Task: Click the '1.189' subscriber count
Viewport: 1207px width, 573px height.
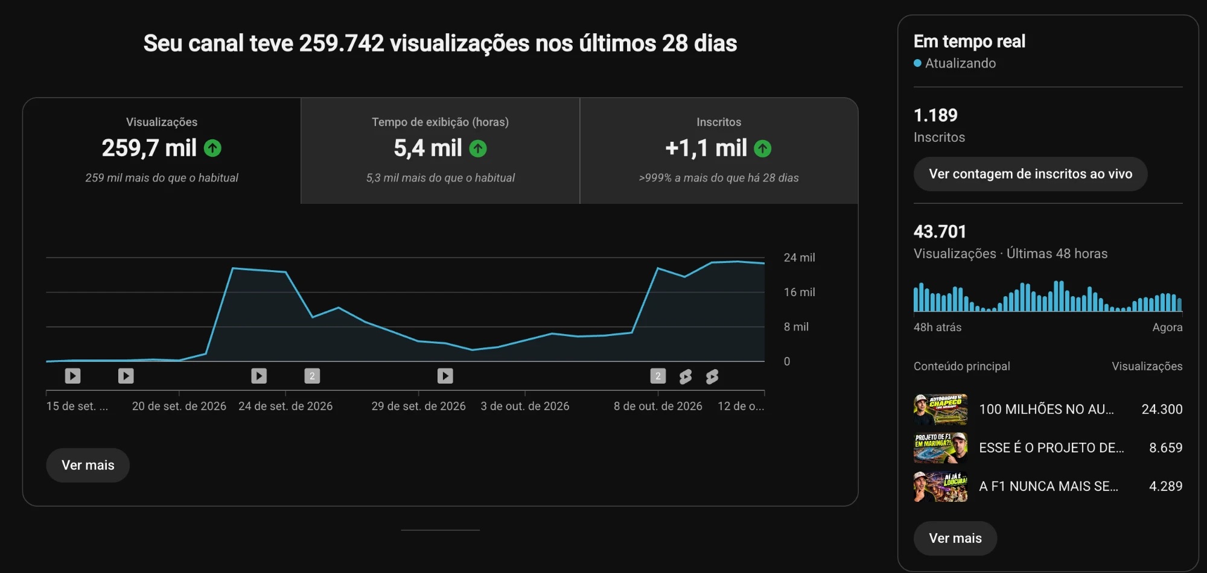Action: point(935,115)
